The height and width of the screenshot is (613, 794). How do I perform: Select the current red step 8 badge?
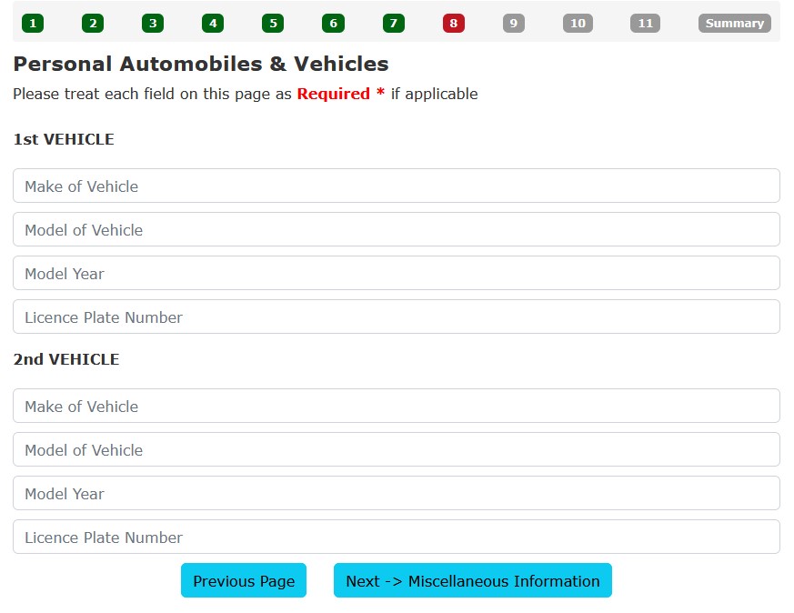point(454,24)
